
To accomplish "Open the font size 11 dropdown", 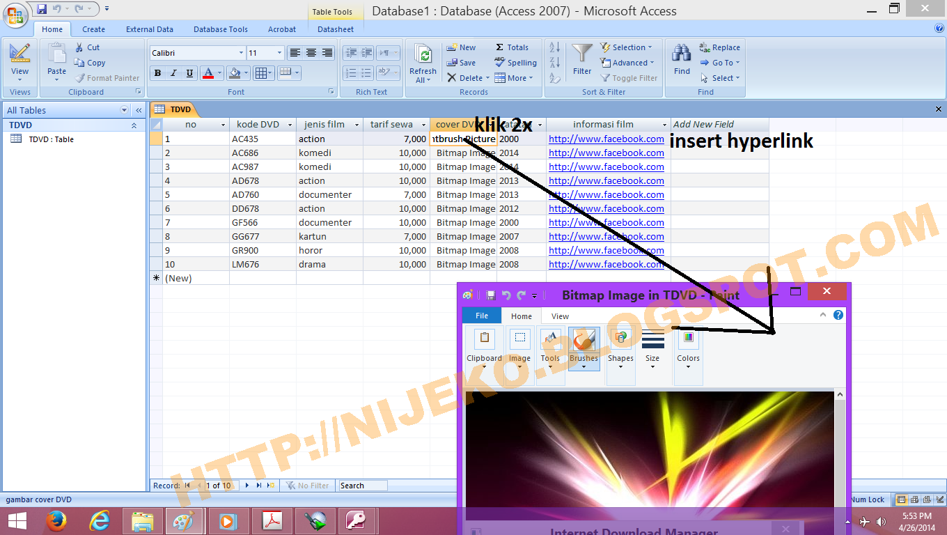I will pos(280,53).
